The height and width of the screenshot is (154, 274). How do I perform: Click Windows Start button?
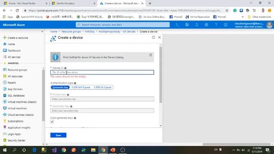tap(5, 150)
